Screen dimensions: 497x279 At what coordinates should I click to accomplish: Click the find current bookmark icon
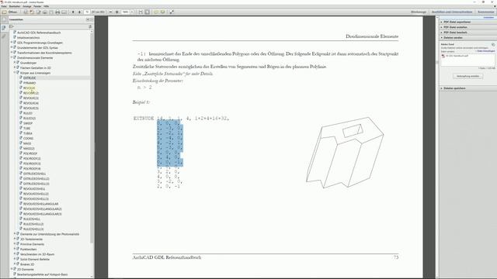[x=90, y=27]
